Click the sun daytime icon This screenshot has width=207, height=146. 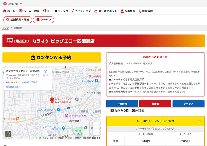click(138, 121)
